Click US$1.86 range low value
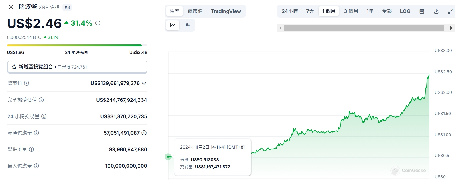This screenshot has width=456, height=180. [16, 52]
